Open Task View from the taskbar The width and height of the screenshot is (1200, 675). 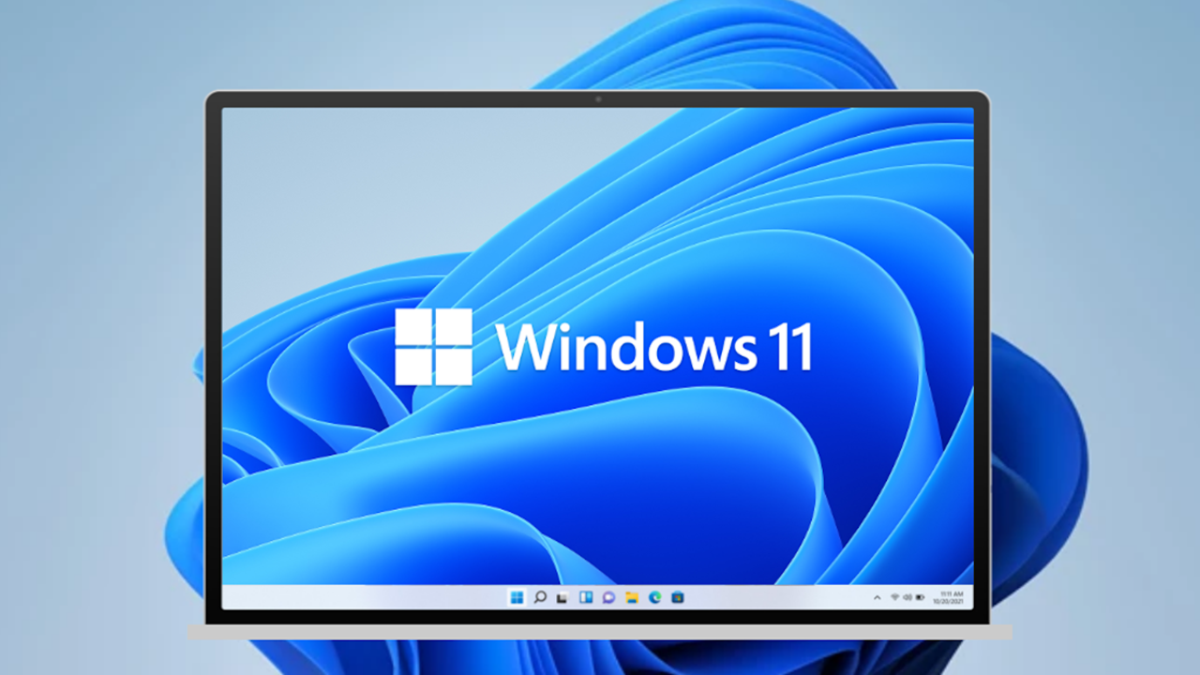coord(563,597)
